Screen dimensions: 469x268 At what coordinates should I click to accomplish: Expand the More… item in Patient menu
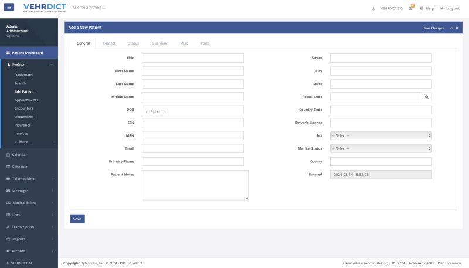(x=24, y=142)
